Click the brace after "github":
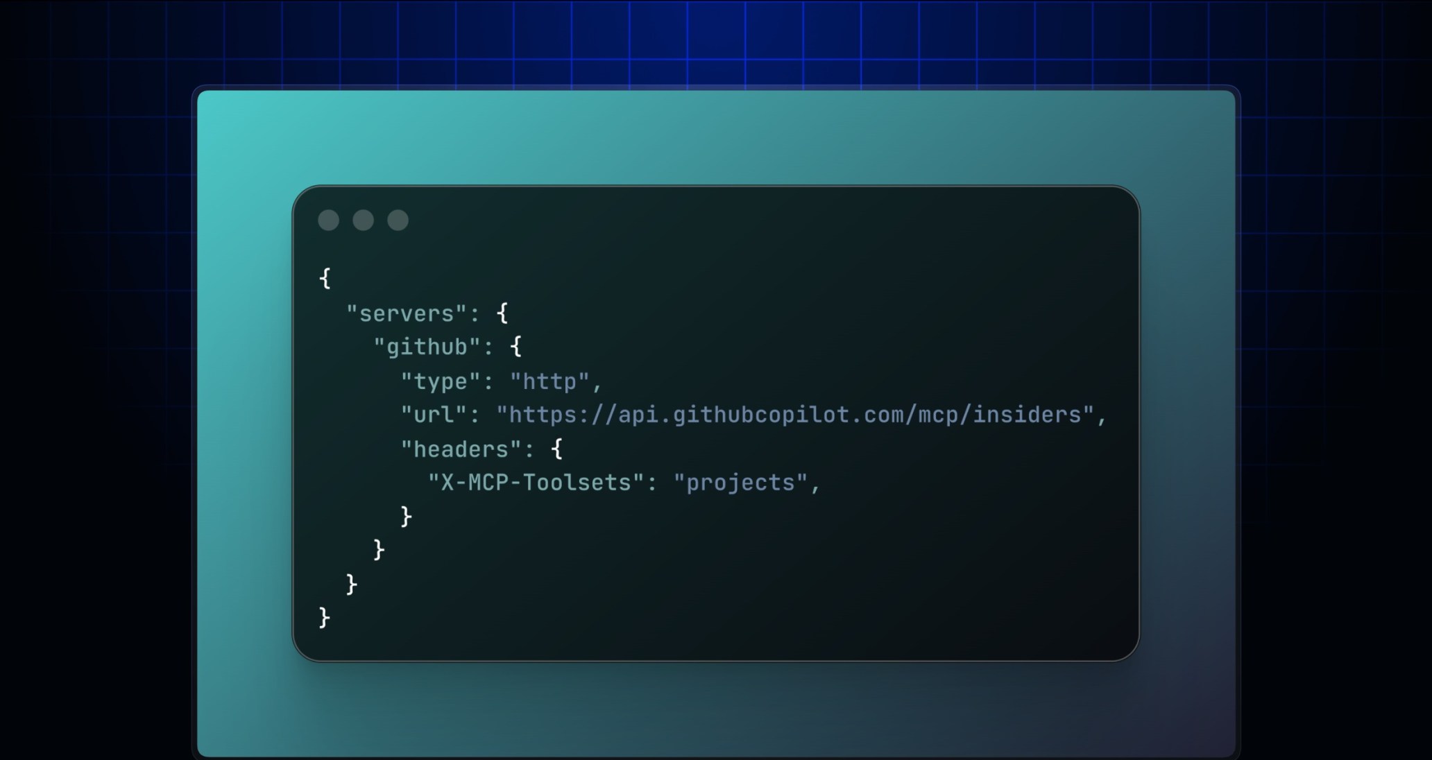1432x760 pixels. [x=516, y=347]
